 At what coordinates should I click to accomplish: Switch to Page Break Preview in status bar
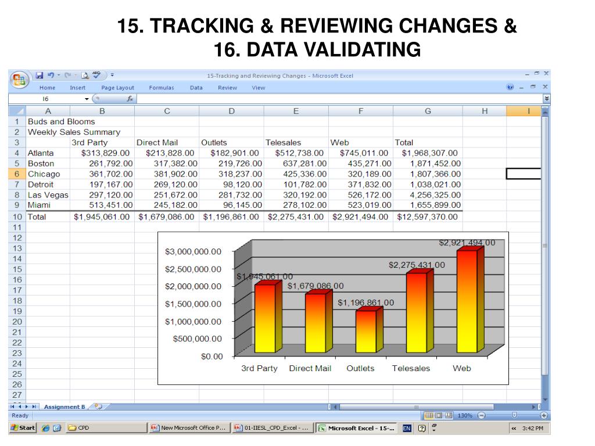(x=449, y=415)
